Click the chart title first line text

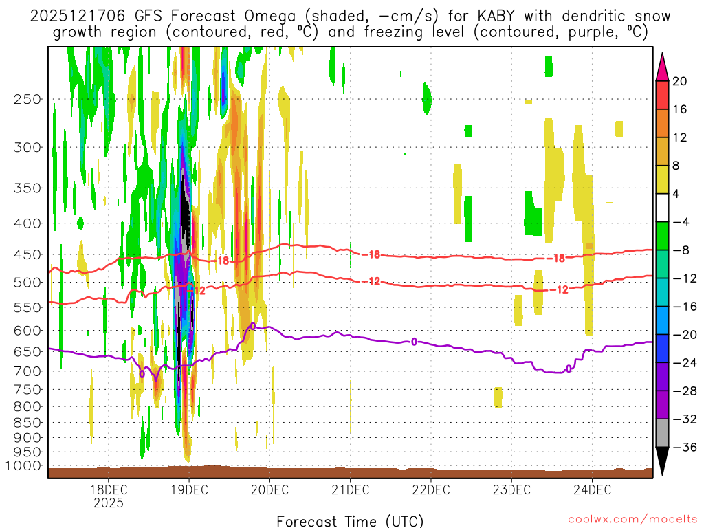pyautogui.click(x=350, y=16)
